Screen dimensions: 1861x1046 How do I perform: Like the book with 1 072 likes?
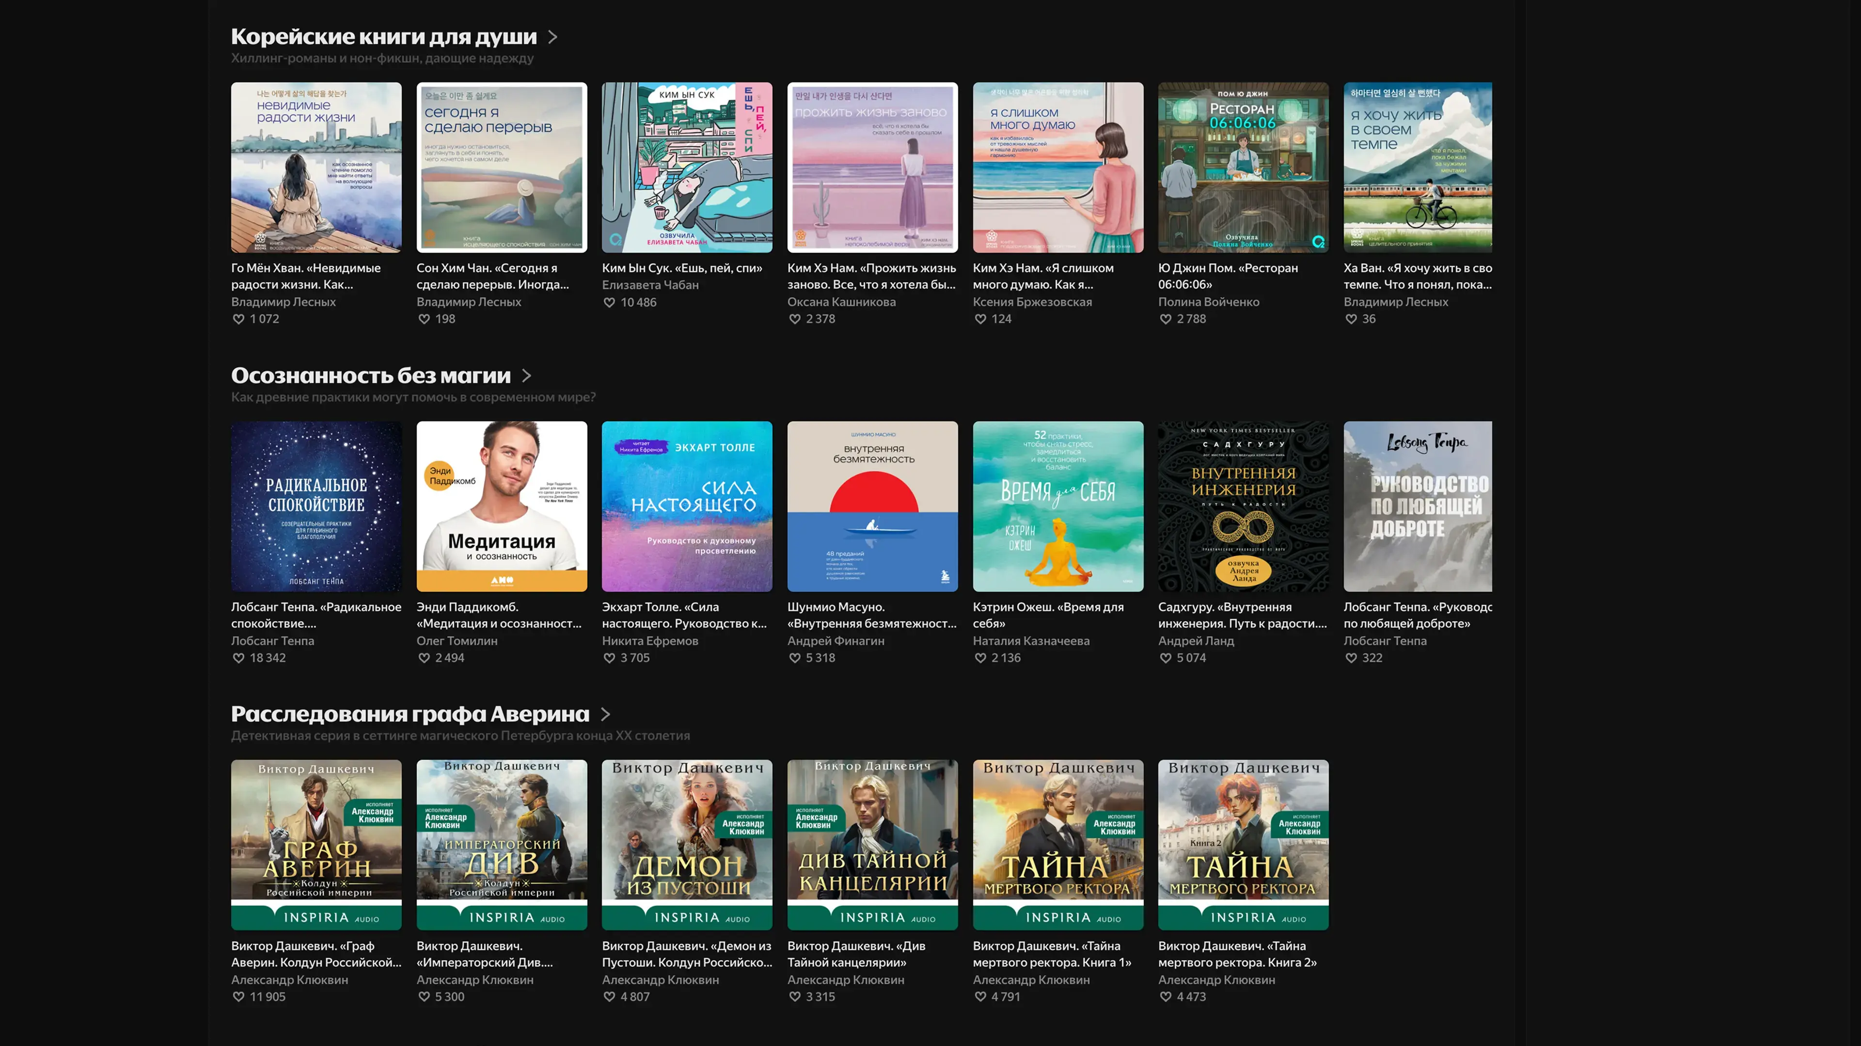pyautogui.click(x=238, y=319)
